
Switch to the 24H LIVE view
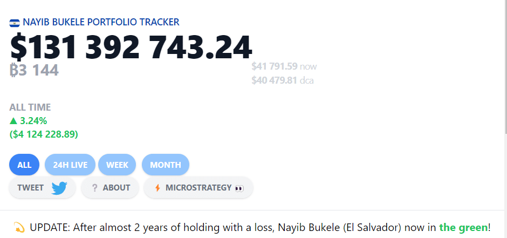coord(70,165)
